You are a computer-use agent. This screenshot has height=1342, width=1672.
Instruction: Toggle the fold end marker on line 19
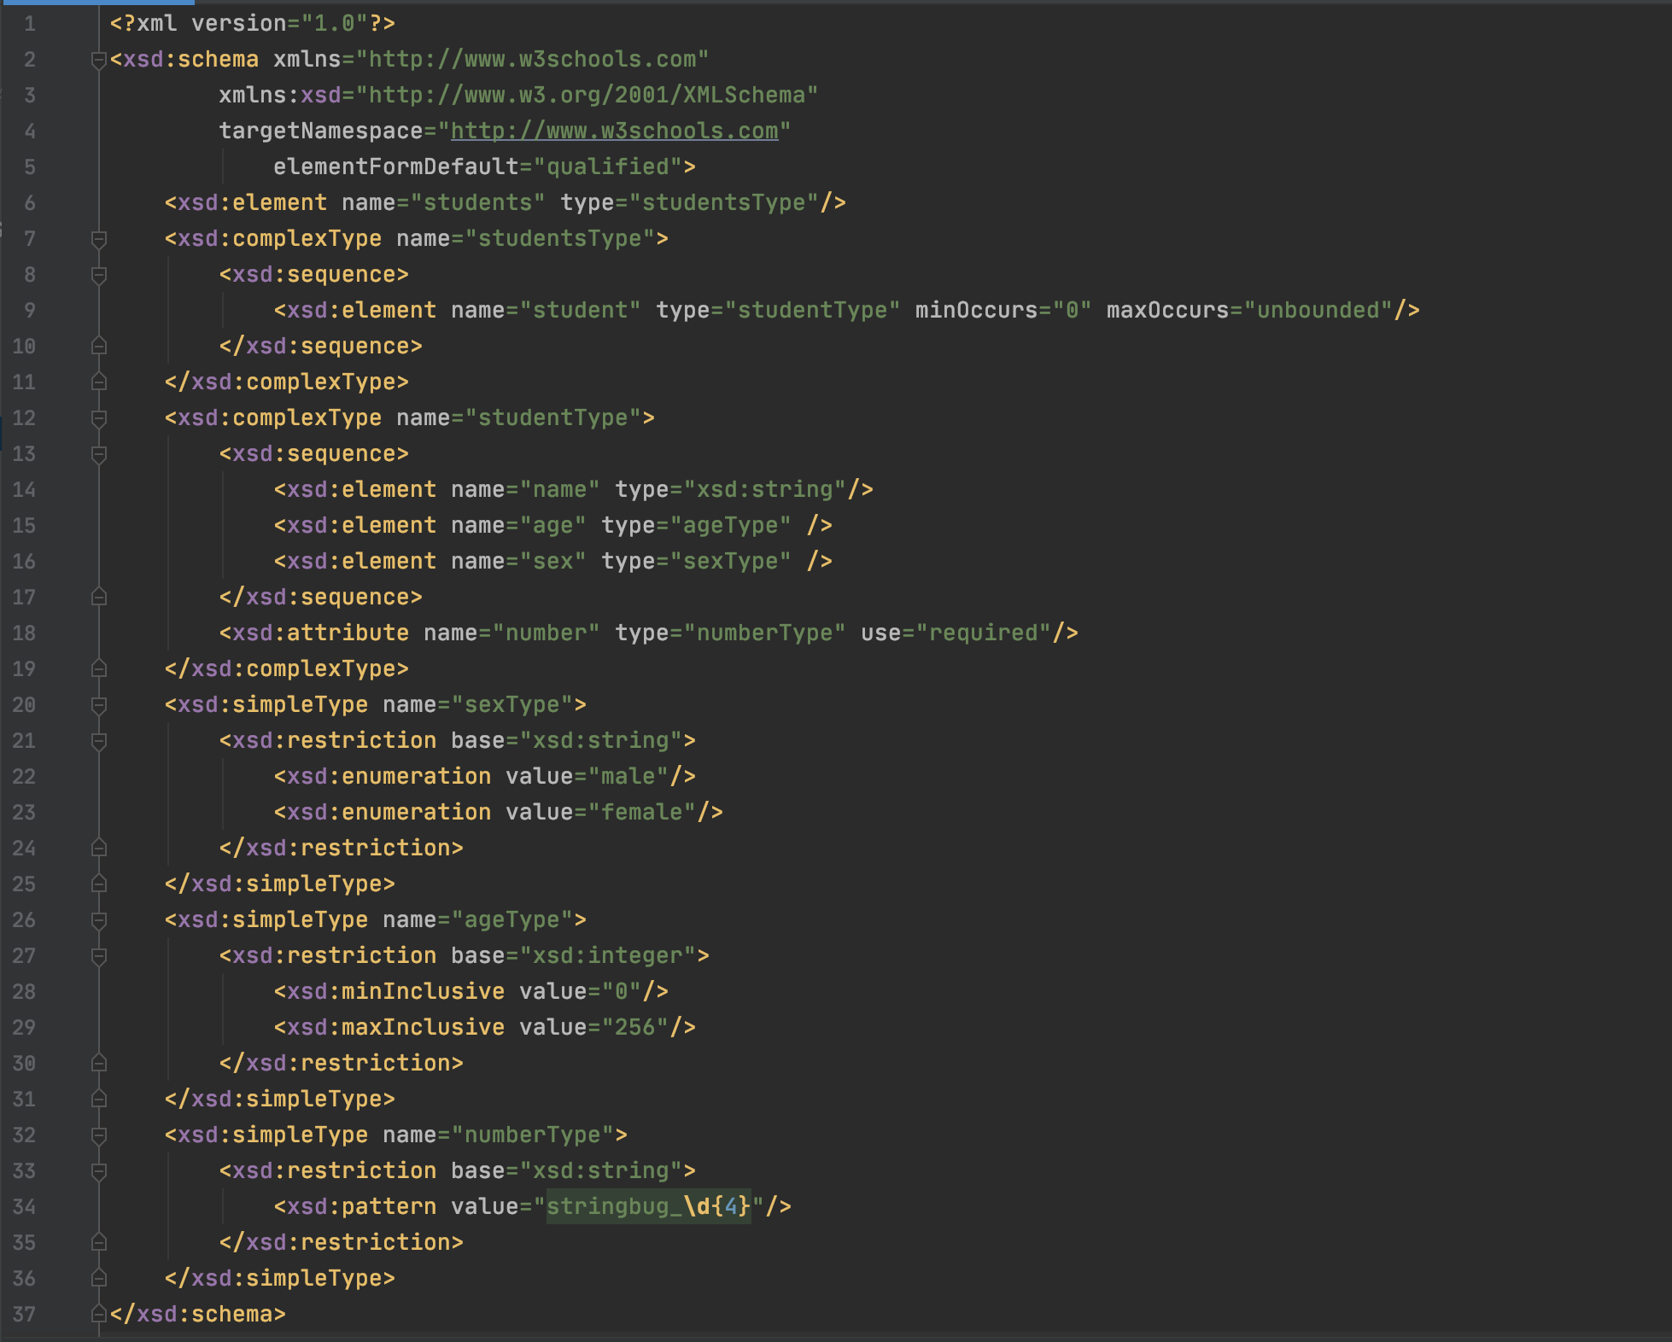[x=99, y=669]
